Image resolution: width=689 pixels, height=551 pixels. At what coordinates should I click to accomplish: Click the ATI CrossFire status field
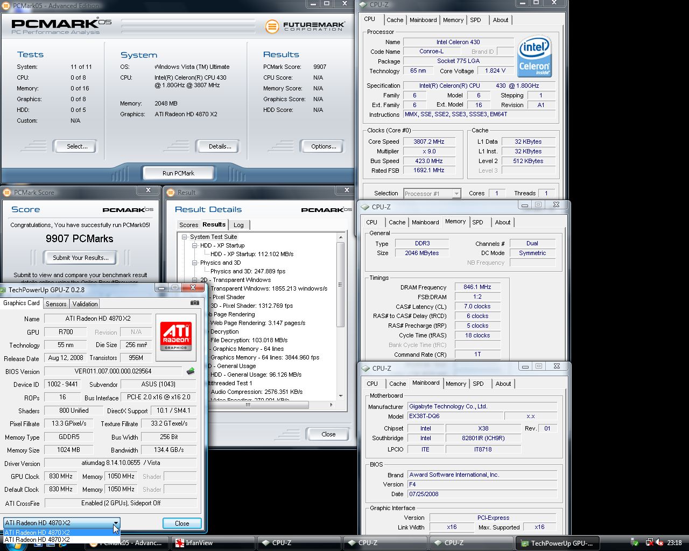coord(121,503)
